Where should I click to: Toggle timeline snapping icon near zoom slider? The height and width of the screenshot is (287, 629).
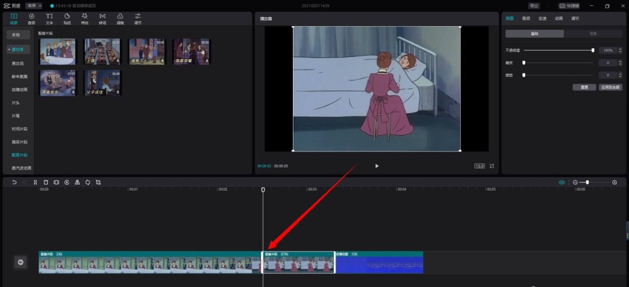coord(561,182)
